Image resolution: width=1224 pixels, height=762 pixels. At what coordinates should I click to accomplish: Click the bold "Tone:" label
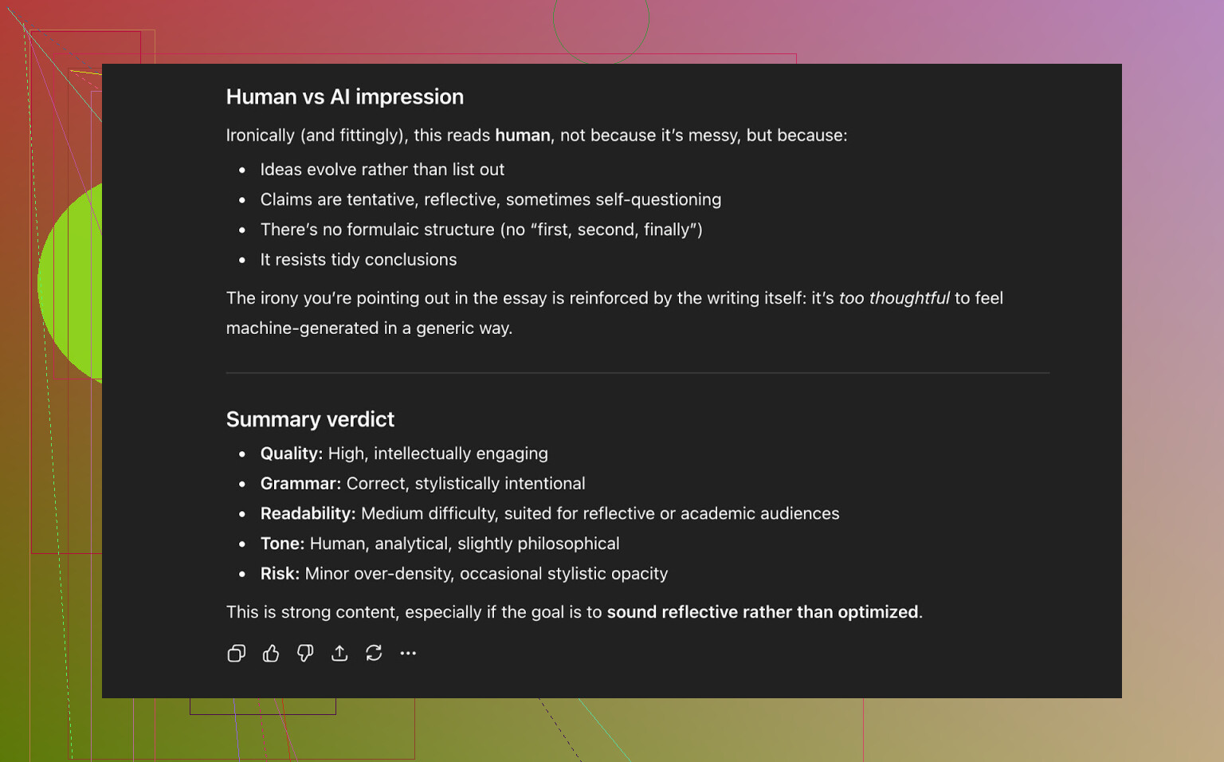pyautogui.click(x=282, y=544)
